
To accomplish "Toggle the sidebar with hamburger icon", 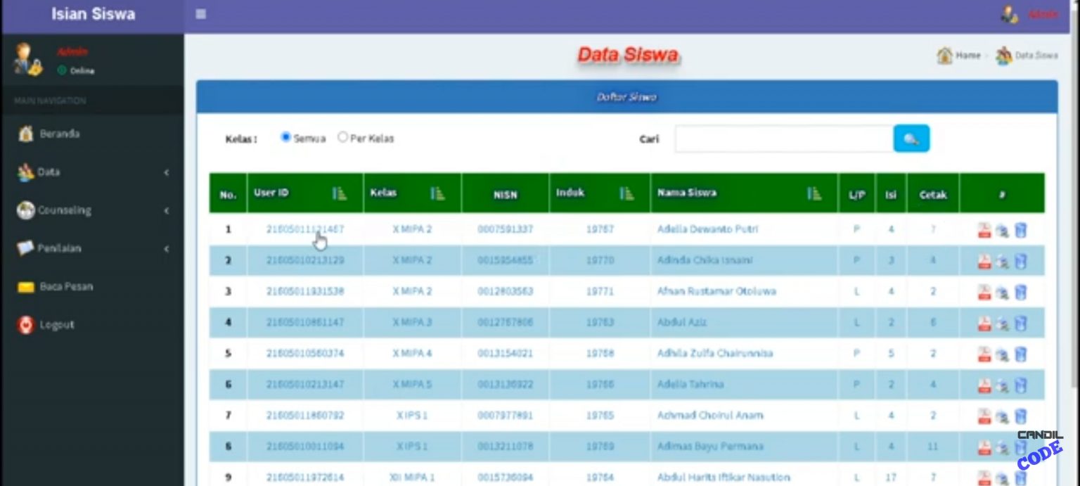I will [200, 13].
